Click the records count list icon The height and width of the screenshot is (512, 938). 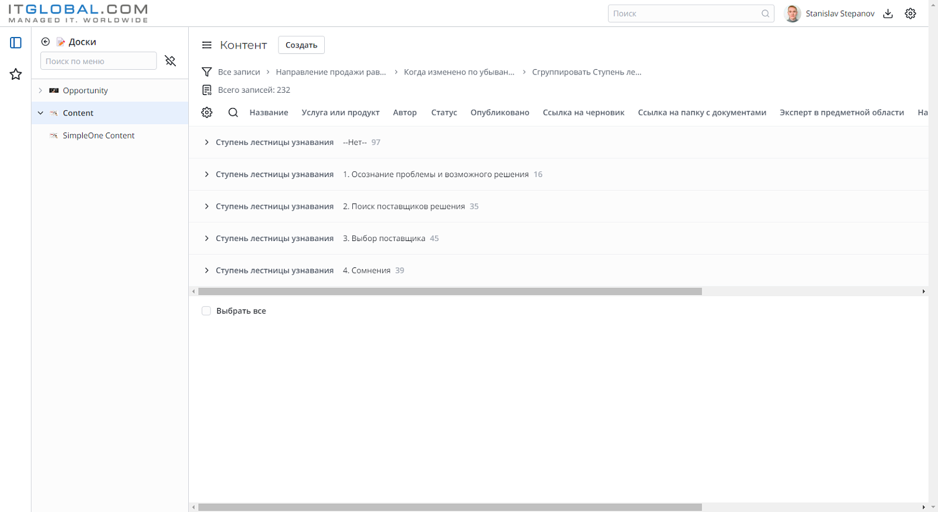point(206,90)
